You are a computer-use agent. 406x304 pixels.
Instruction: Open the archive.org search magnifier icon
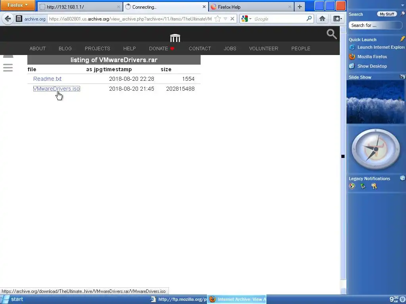(331, 34)
